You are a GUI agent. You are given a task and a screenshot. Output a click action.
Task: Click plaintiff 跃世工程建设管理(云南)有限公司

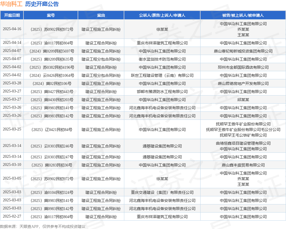(x=162, y=75)
